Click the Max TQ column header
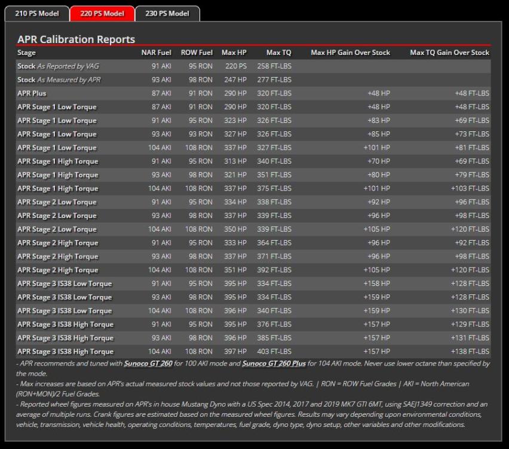 tap(279, 53)
